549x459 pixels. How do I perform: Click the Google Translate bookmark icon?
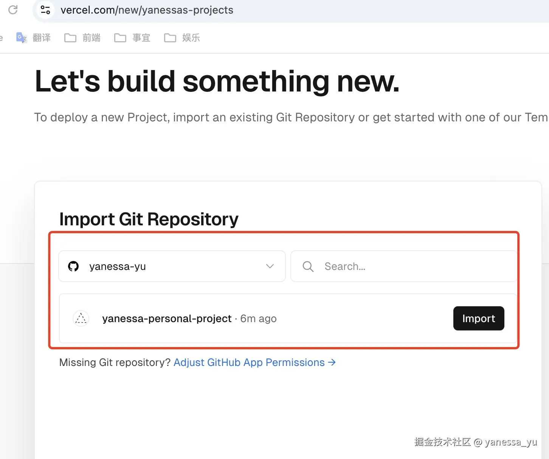[21, 37]
